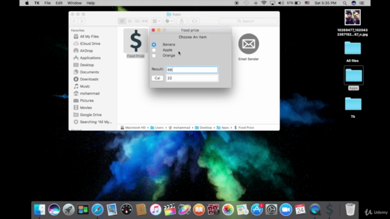390x219 pixels.
Task: Open System Preferences from the Dock
Action: point(271,209)
